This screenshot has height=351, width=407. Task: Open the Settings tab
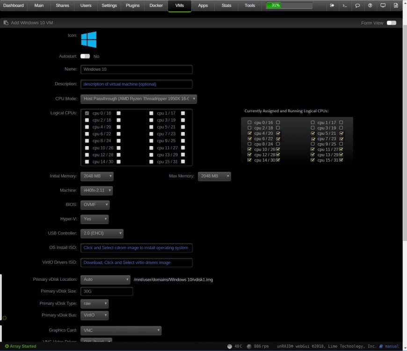point(109,6)
